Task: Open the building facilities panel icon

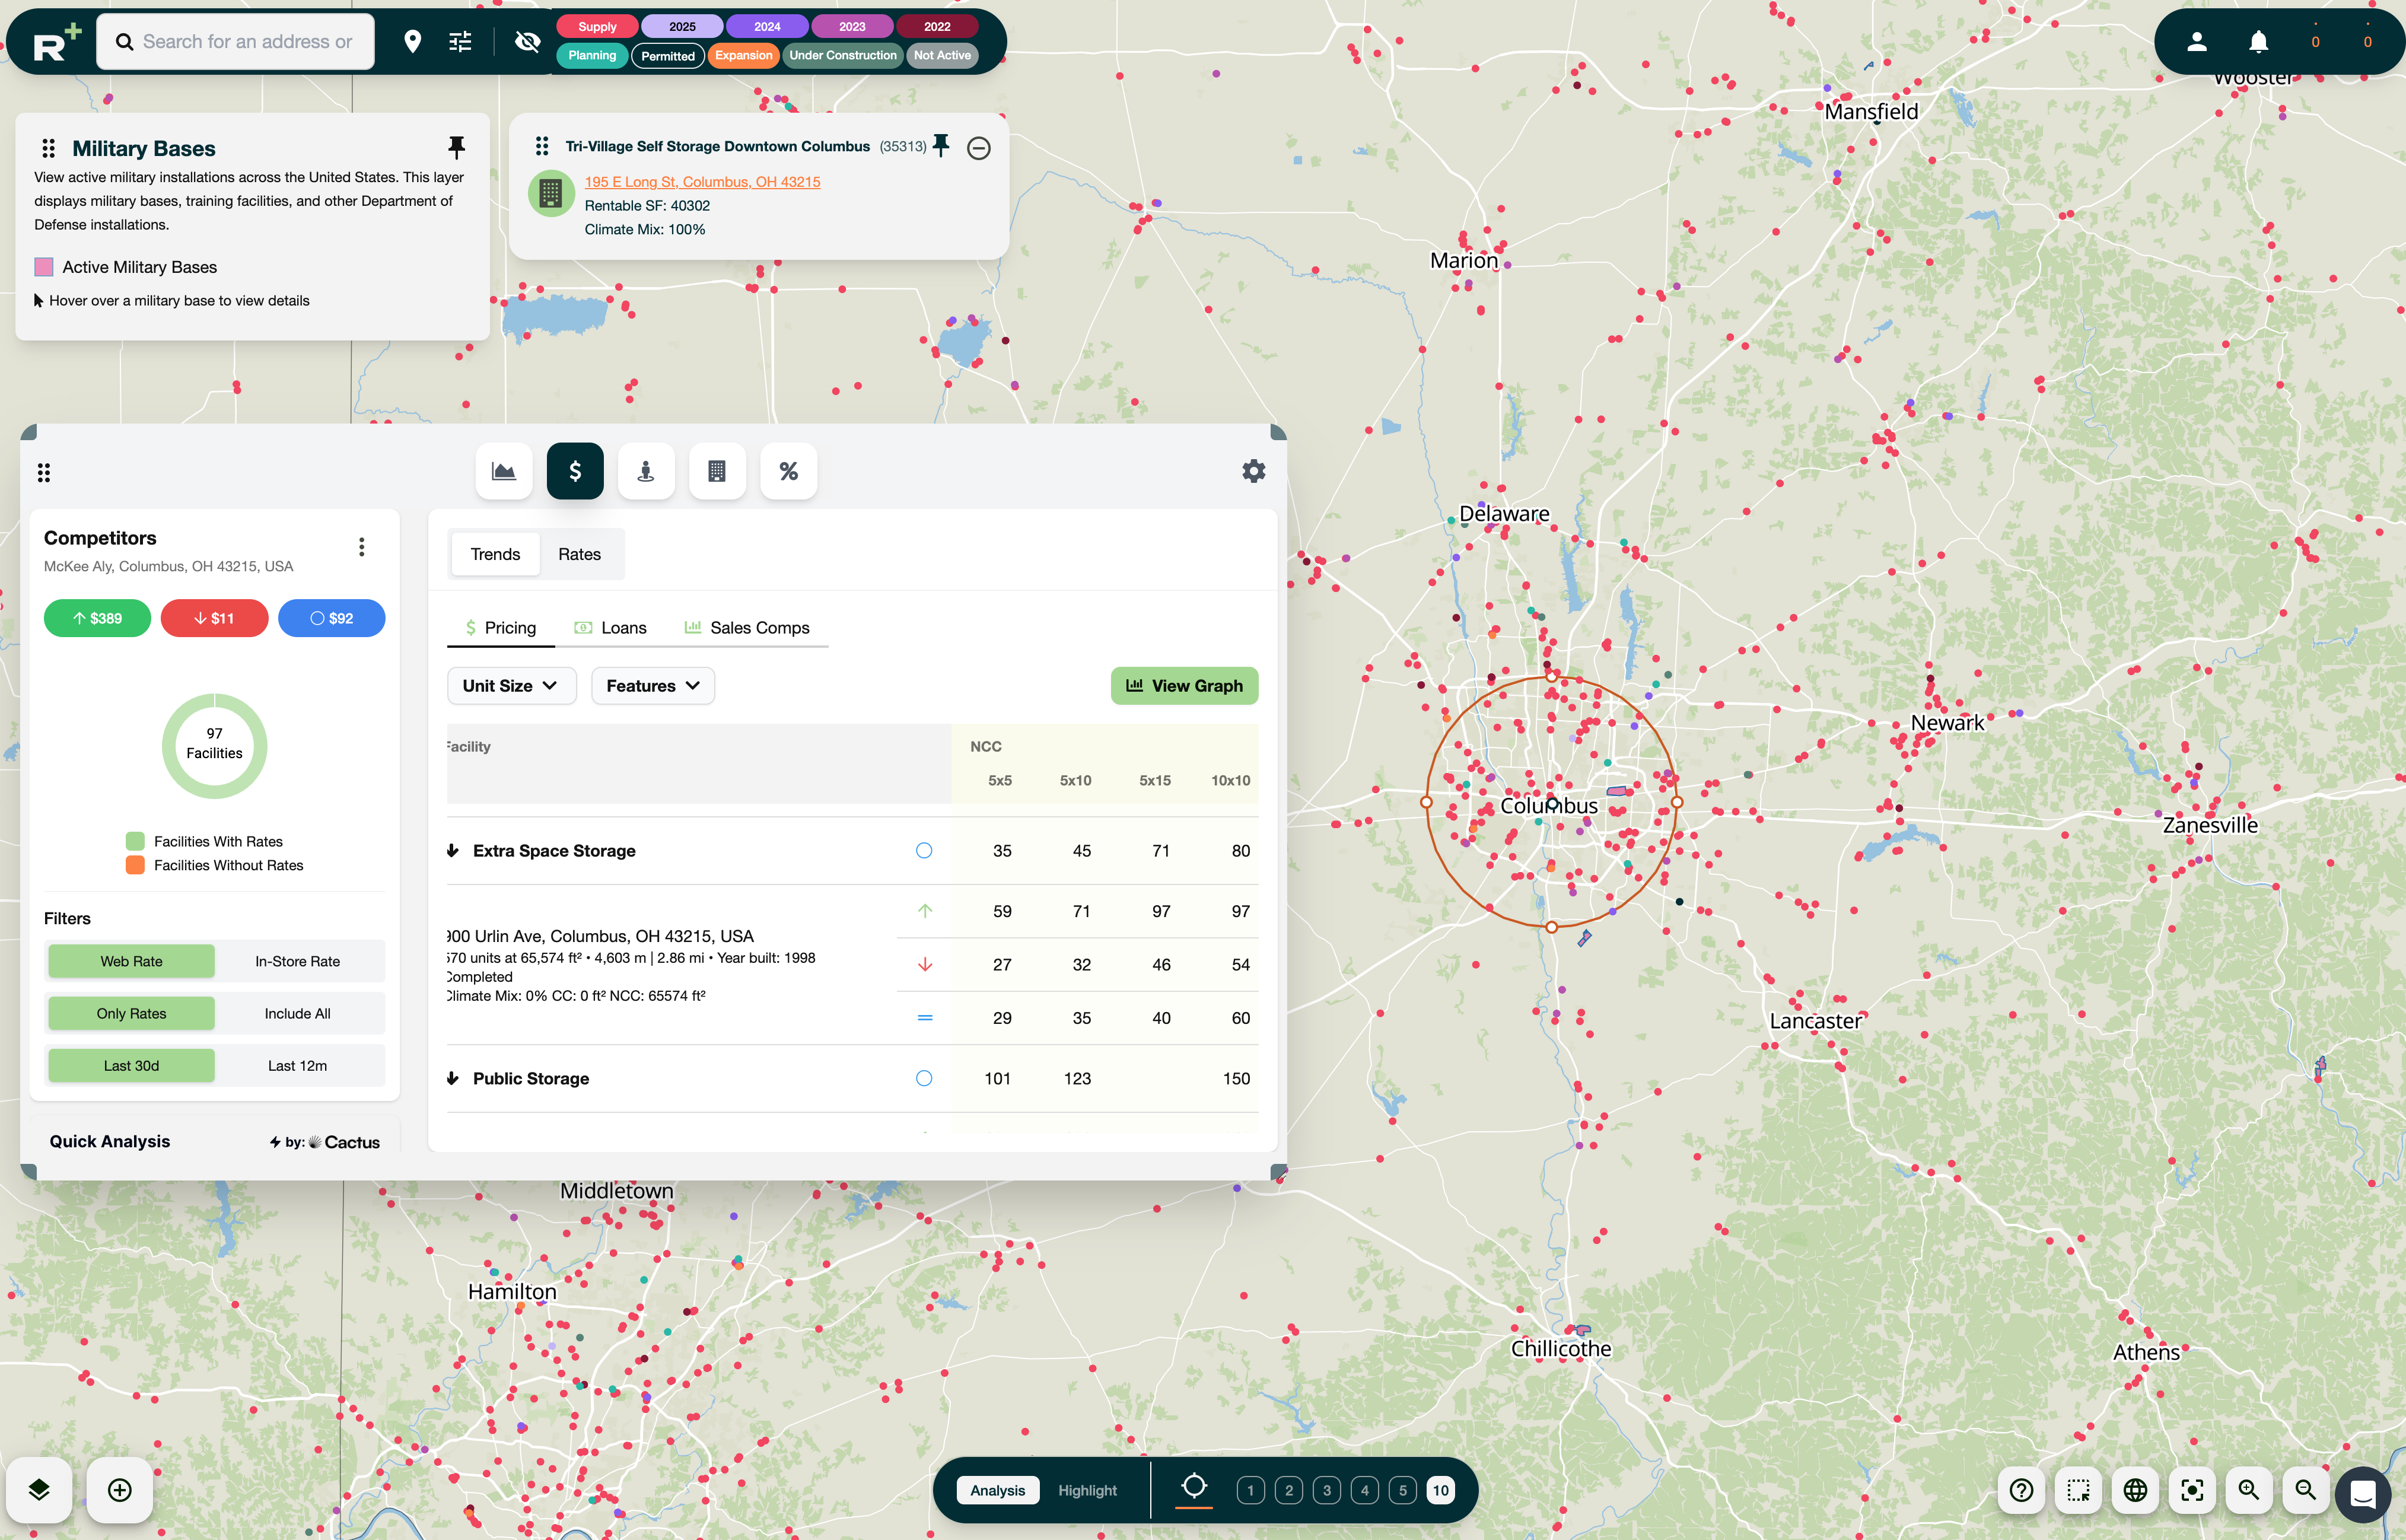Action: (x=717, y=470)
